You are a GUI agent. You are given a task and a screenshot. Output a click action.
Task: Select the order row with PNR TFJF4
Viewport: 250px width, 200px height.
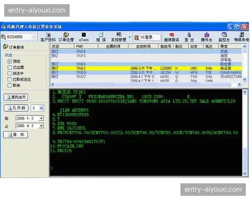(x=146, y=52)
